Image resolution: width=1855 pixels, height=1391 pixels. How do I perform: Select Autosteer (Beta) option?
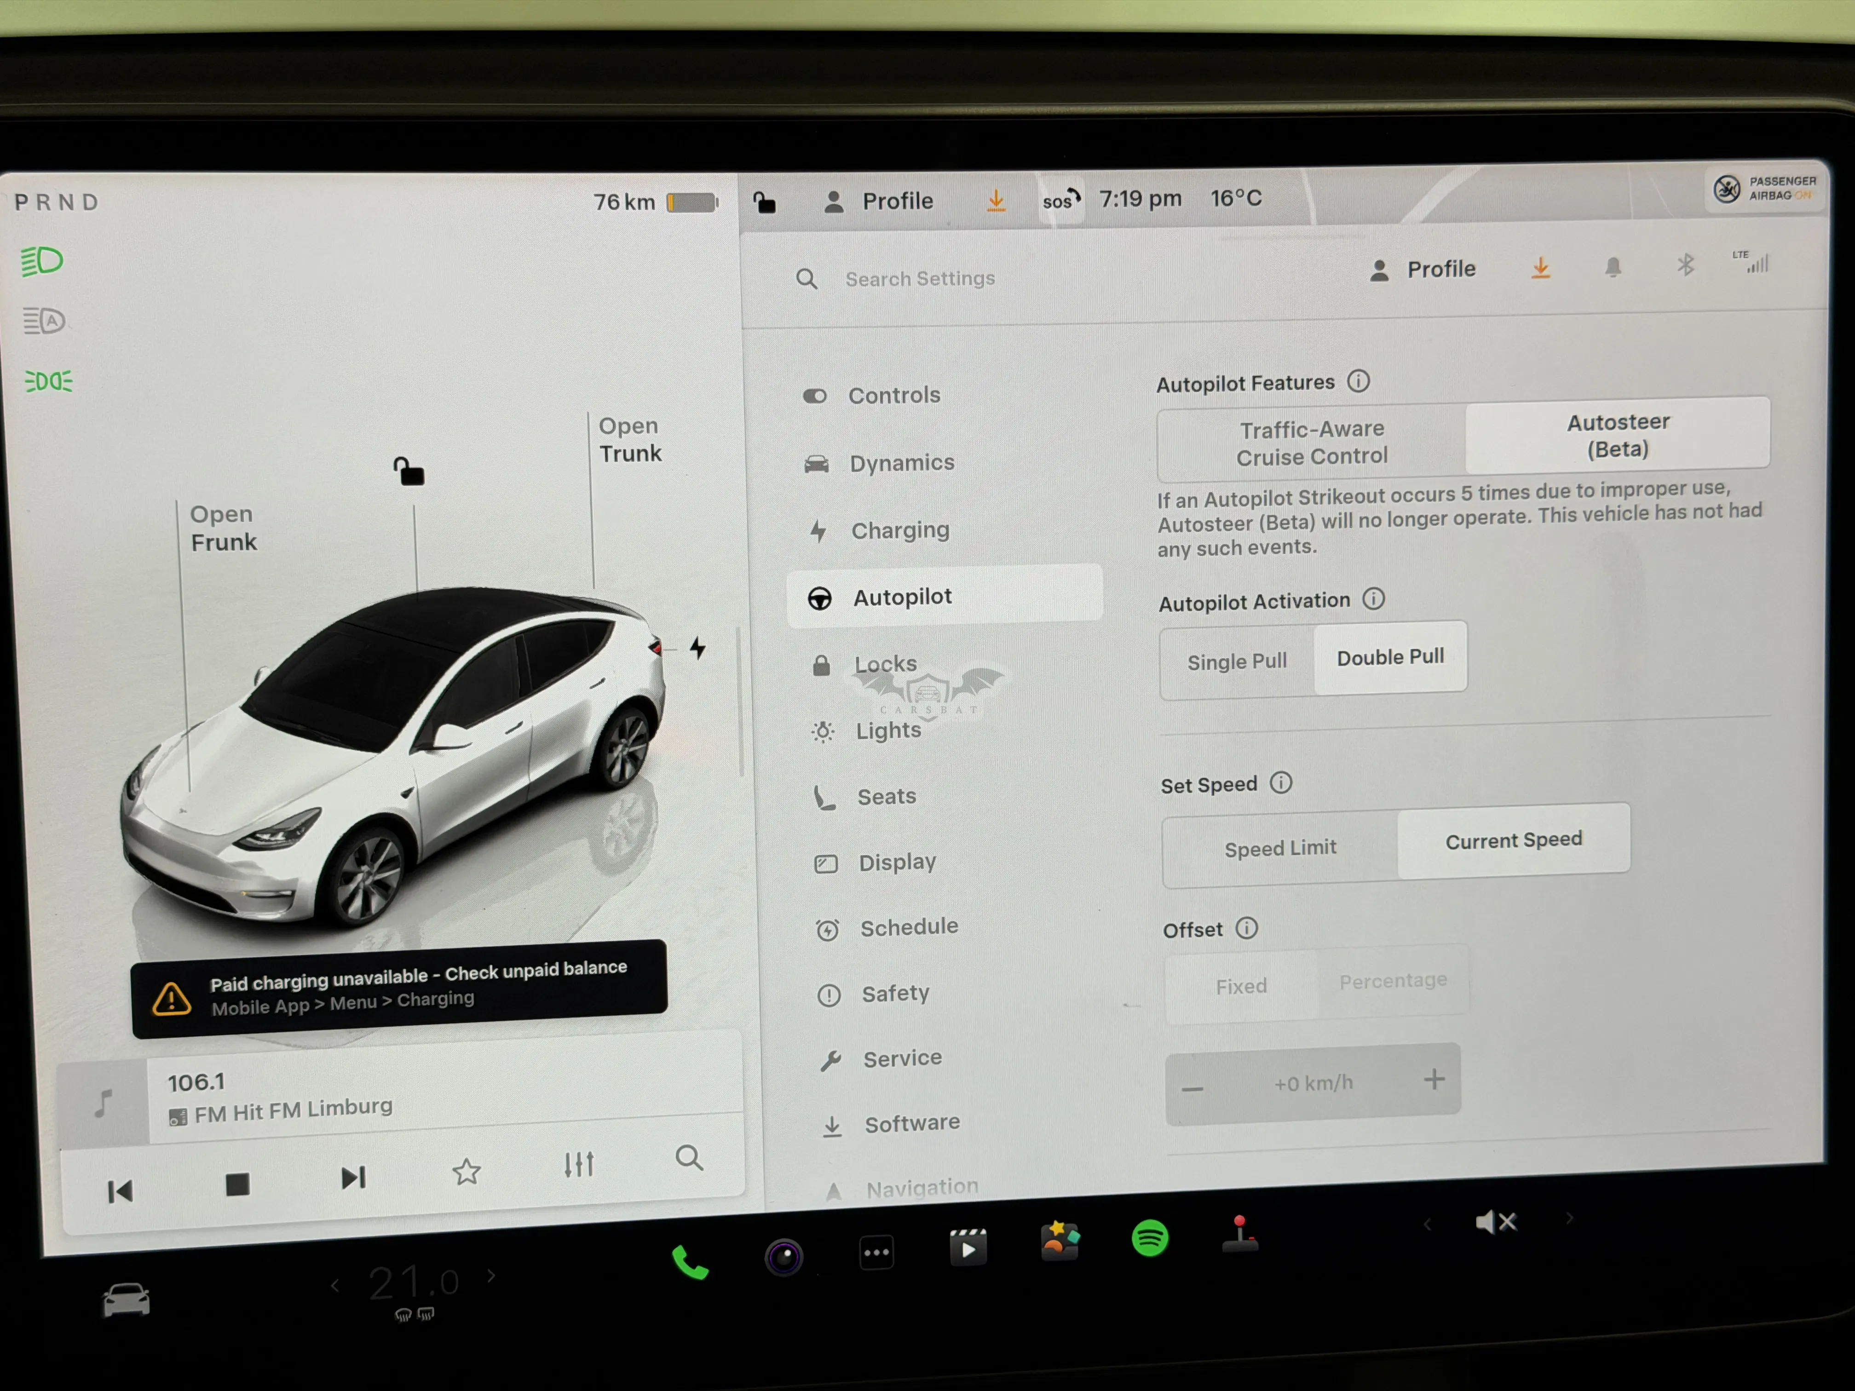click(1618, 434)
